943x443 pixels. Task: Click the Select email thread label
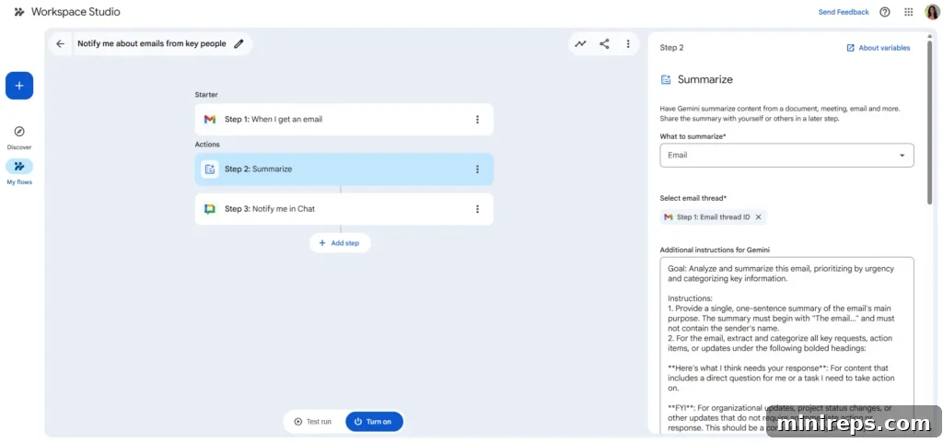(x=693, y=198)
